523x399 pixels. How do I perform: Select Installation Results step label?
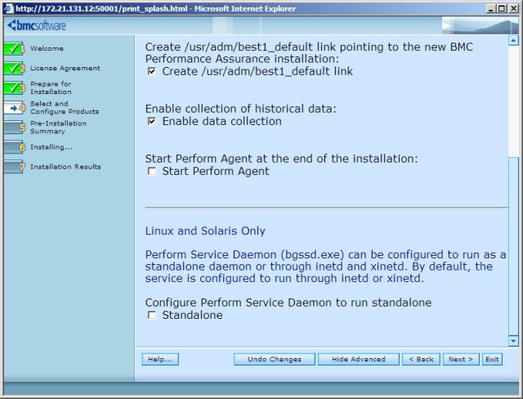[x=65, y=167]
